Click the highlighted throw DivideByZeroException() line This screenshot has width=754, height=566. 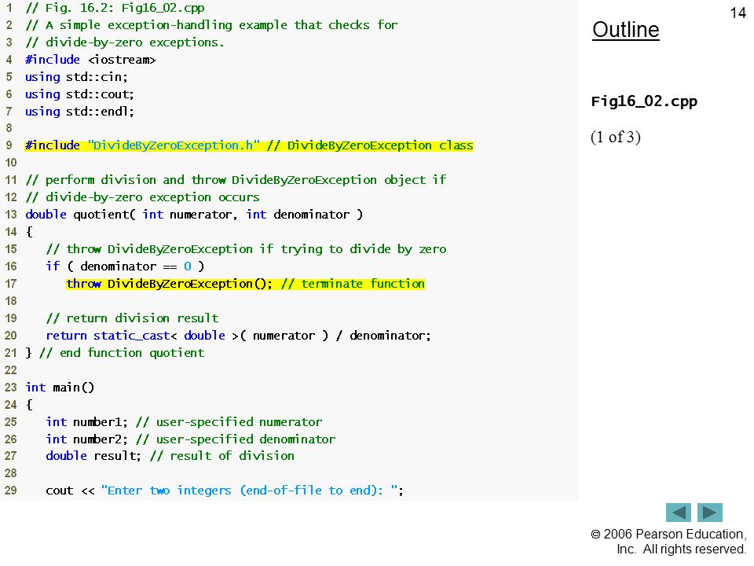click(245, 284)
